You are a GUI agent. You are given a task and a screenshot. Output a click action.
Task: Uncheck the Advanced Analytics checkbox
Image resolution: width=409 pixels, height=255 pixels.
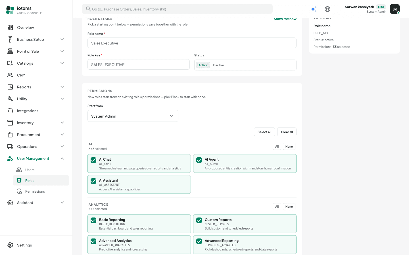click(x=93, y=241)
